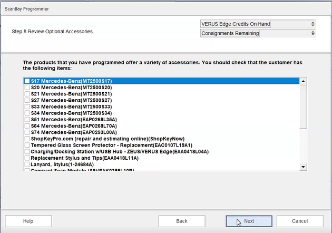Check the Tempered Glass Screen Protector checkbox

(x=27, y=145)
